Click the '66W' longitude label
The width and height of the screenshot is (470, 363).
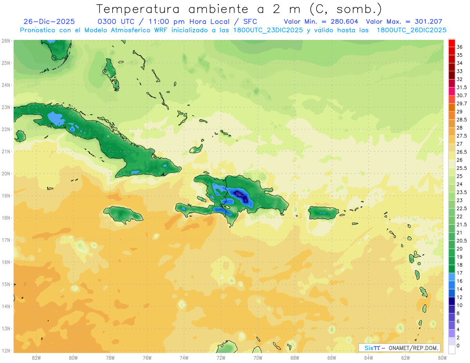point(332,358)
